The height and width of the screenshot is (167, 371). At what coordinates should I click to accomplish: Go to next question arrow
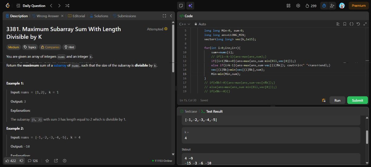click(x=59, y=6)
